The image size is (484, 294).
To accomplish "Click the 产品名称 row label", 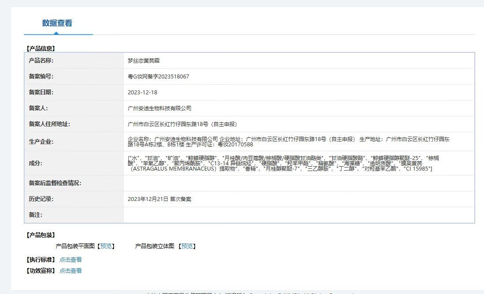I will (41, 61).
